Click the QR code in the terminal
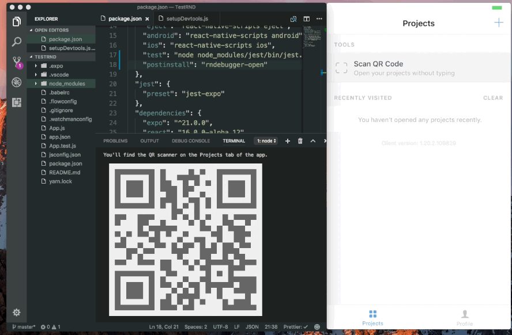512x335 pixels. point(186,239)
